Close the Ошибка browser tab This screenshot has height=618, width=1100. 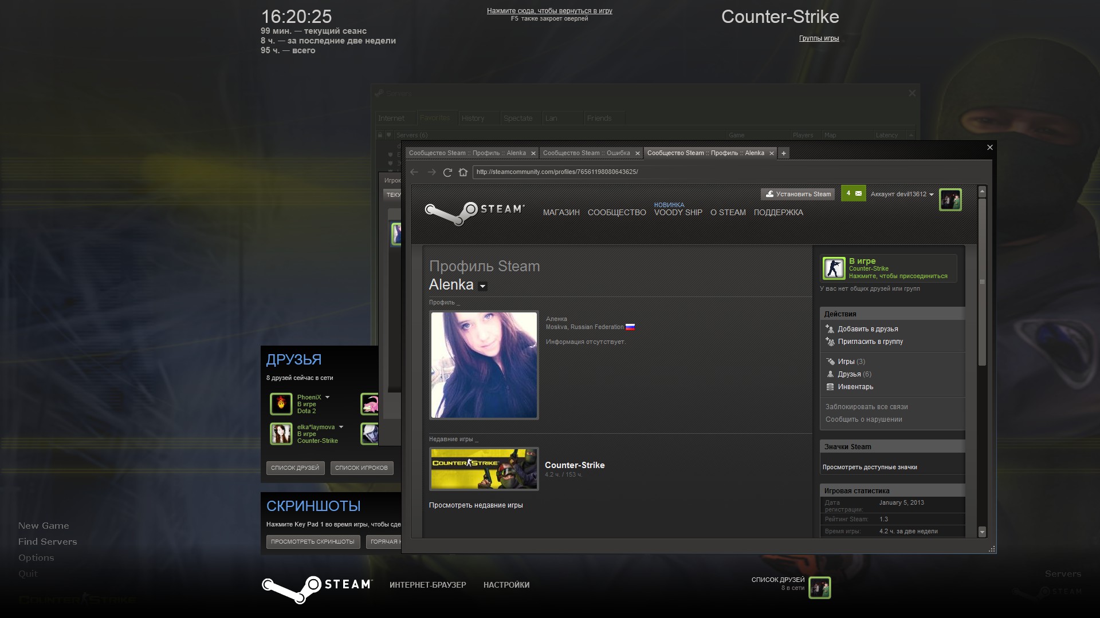click(637, 153)
